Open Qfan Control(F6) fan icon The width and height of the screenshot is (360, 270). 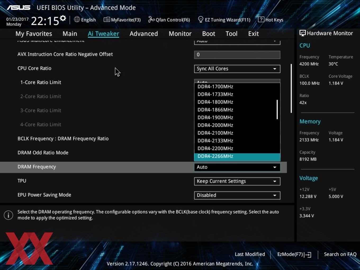(151, 19)
